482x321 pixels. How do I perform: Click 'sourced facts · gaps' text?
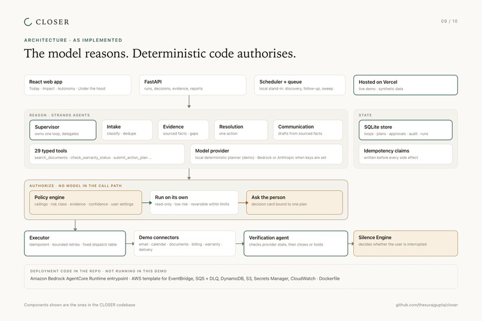point(181,134)
